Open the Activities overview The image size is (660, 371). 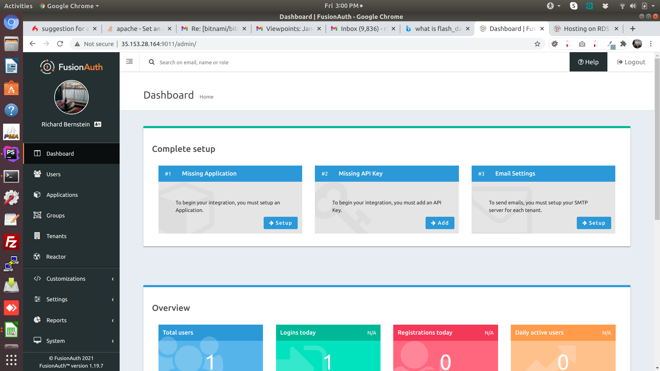coord(18,6)
